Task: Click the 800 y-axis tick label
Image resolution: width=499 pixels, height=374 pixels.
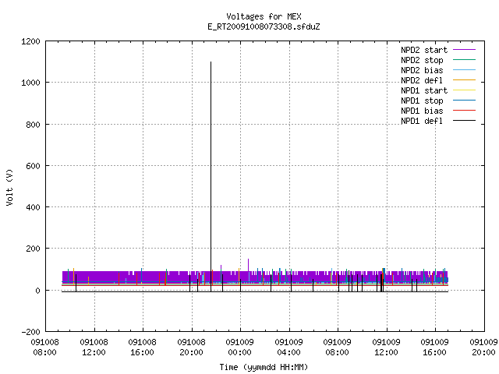Action: tap(33, 125)
